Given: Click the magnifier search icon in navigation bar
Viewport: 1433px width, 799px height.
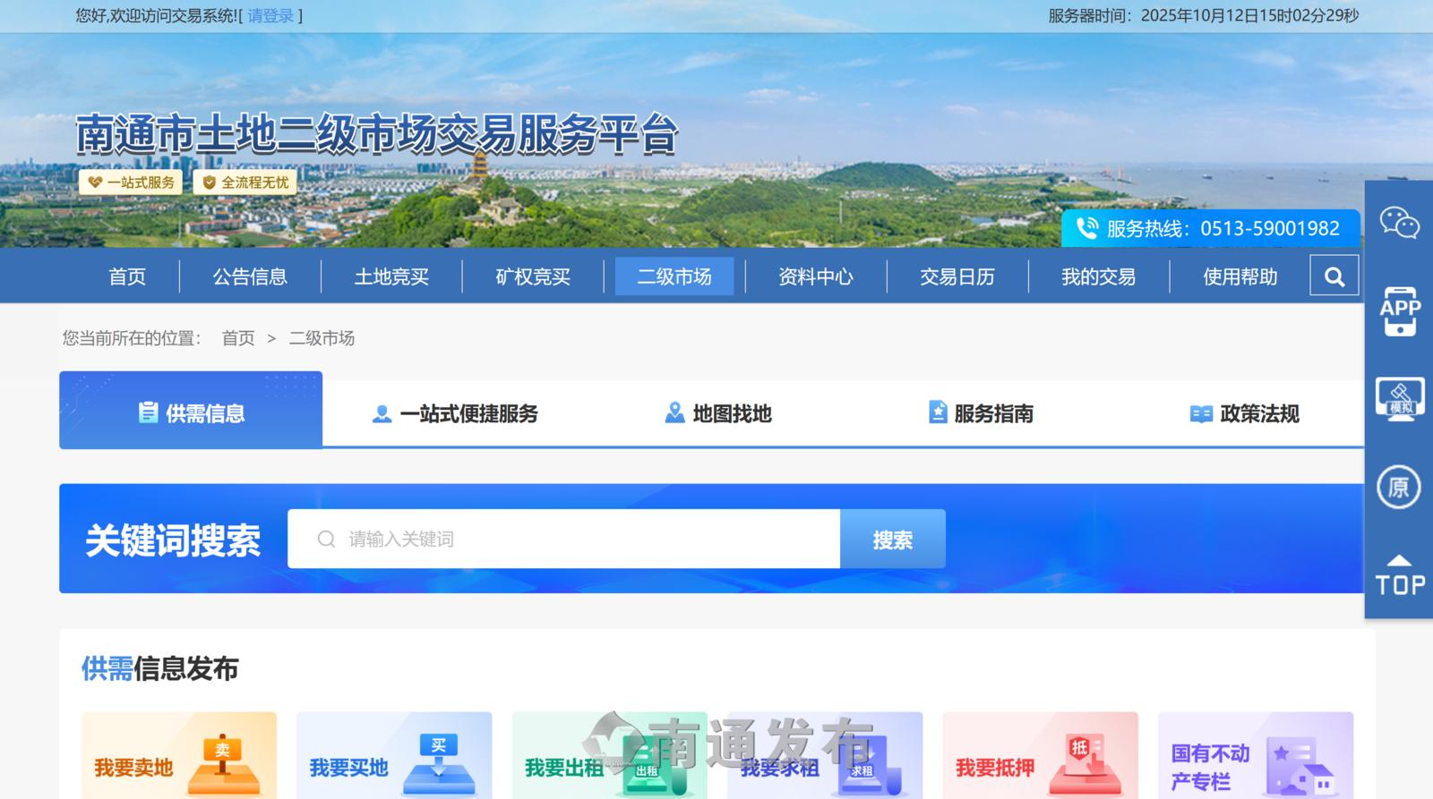Looking at the screenshot, I should pyautogui.click(x=1334, y=276).
